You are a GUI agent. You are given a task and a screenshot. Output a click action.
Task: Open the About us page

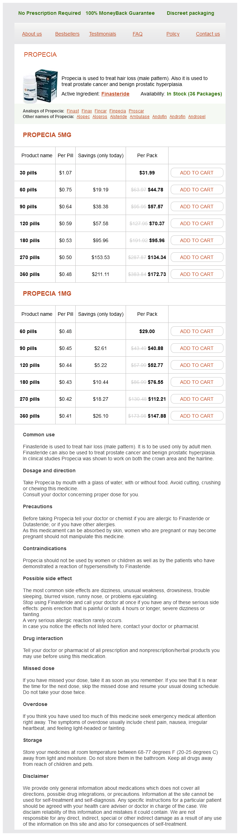(x=32, y=34)
